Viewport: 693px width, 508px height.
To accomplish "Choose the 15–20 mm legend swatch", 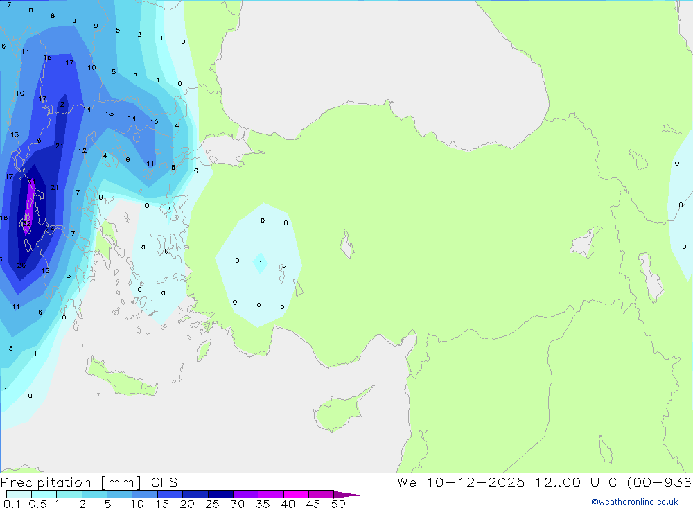I will pos(170,494).
